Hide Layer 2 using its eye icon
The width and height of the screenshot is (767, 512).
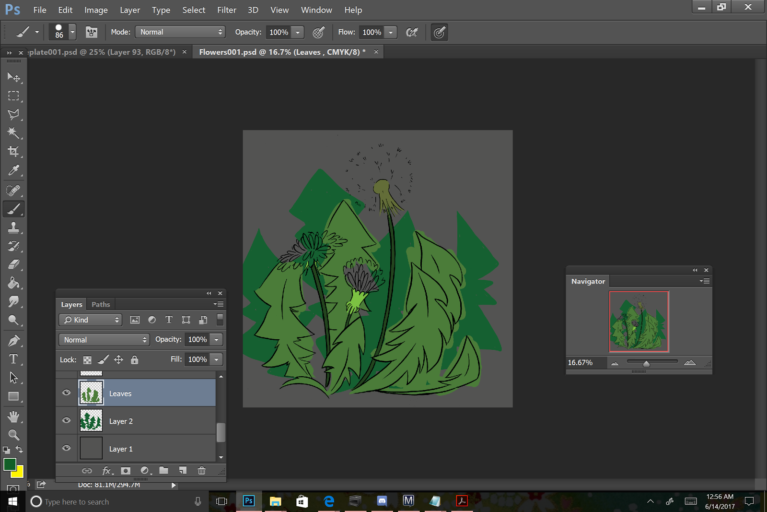[67, 420]
